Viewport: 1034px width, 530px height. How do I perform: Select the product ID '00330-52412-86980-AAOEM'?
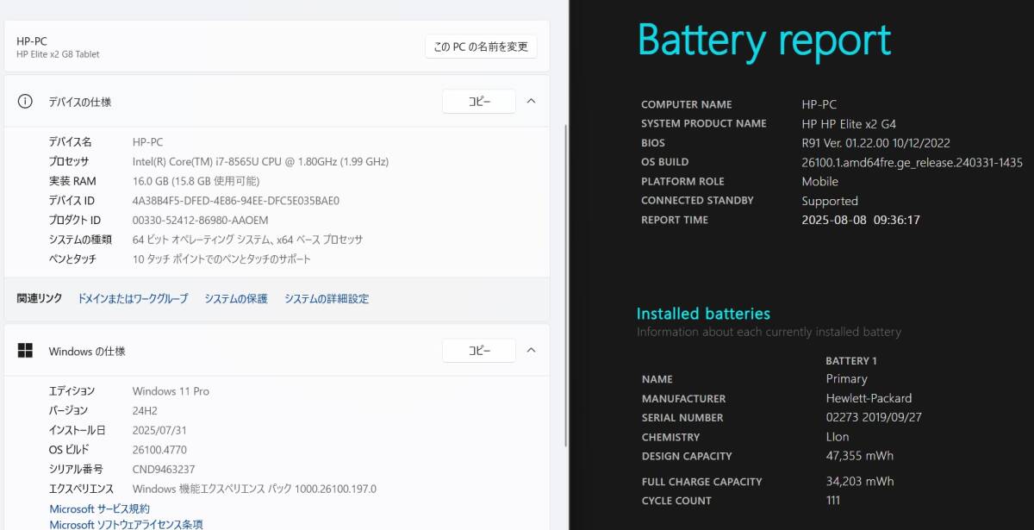(x=201, y=220)
